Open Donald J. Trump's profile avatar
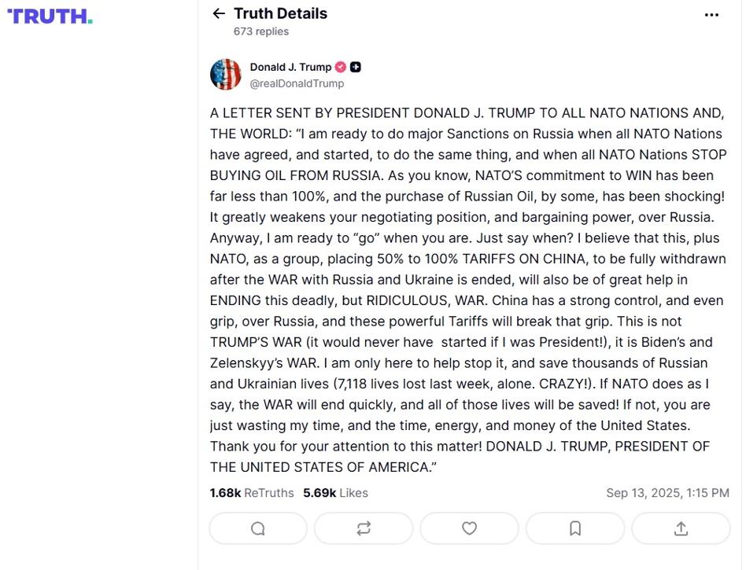 (x=226, y=75)
